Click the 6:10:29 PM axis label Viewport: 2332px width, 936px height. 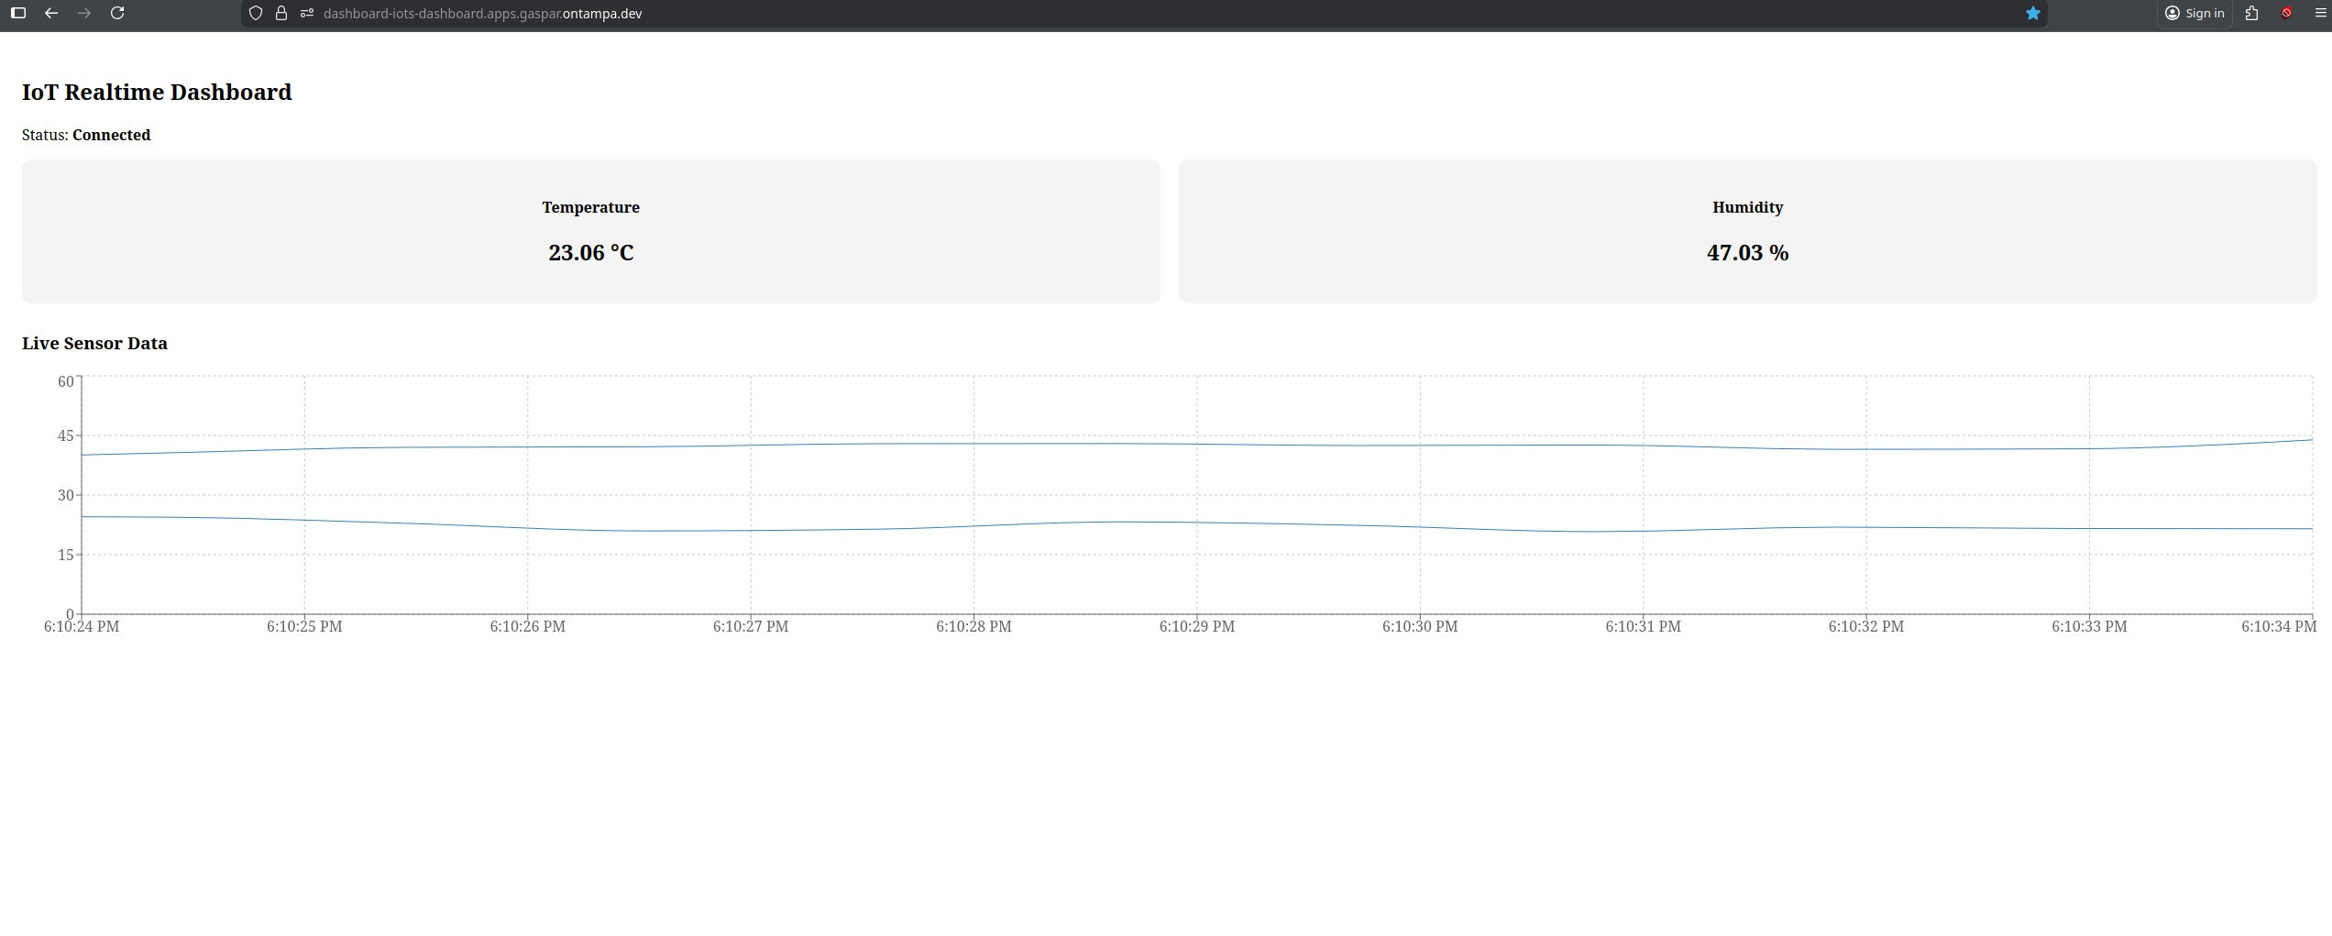(1196, 626)
